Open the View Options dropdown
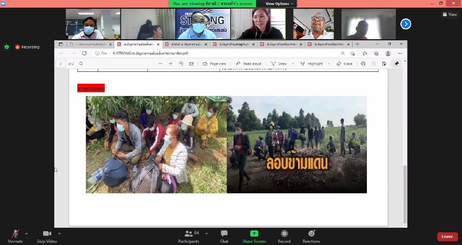462x245 pixels. tap(280, 3)
